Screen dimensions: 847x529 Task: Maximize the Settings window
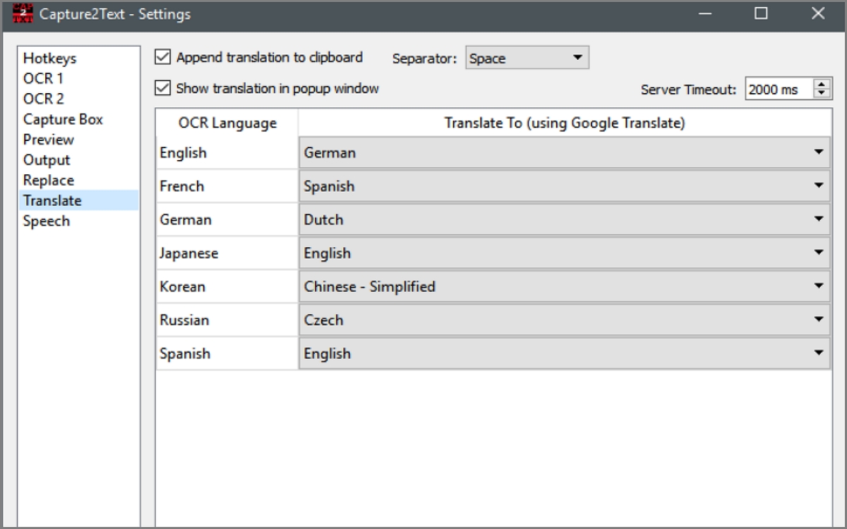click(x=761, y=13)
